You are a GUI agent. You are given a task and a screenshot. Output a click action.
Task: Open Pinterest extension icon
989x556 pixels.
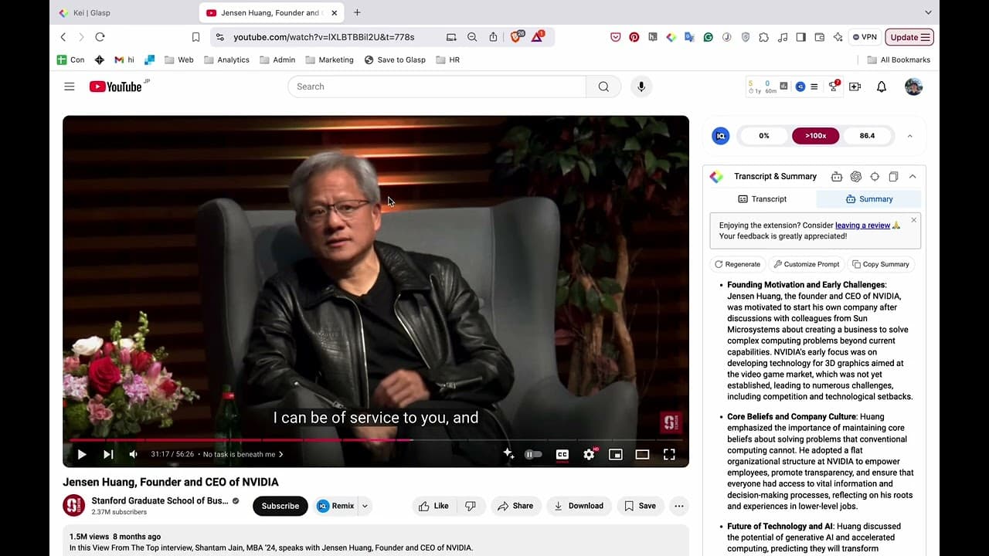tap(634, 37)
